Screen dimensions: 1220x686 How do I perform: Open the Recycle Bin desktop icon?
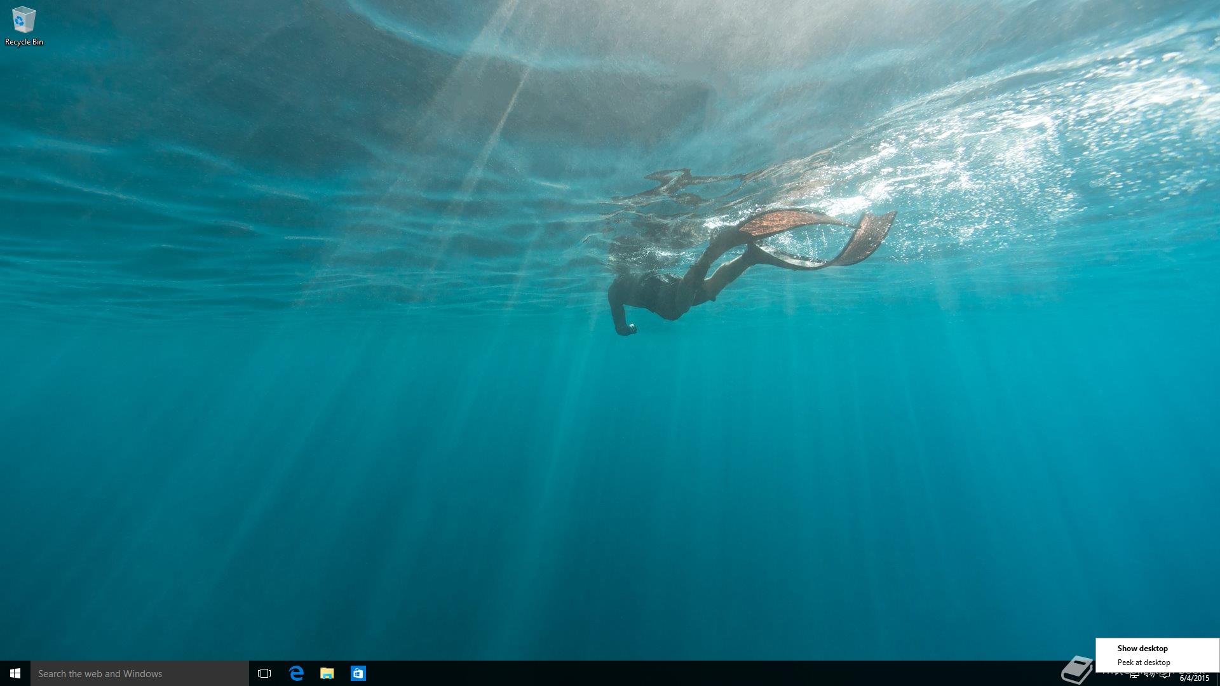point(24,26)
